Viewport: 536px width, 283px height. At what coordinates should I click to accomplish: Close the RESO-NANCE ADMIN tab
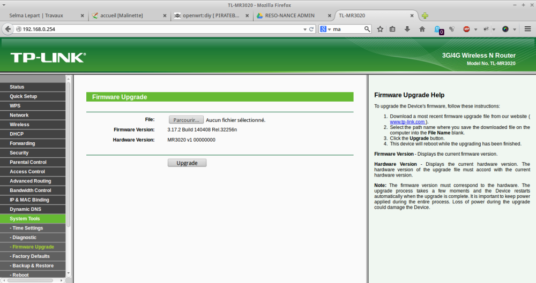pyautogui.click(x=330, y=16)
